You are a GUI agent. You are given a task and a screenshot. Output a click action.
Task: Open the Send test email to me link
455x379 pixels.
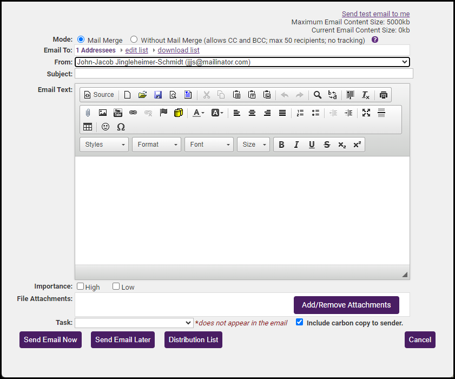point(375,14)
